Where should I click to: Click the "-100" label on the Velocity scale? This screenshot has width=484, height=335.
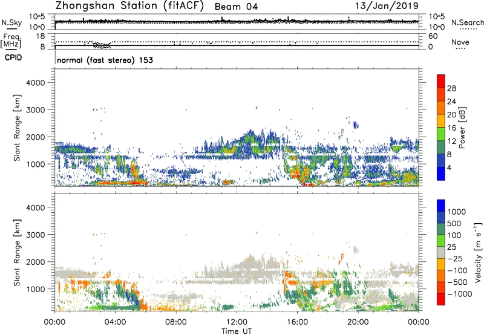tap(457, 270)
